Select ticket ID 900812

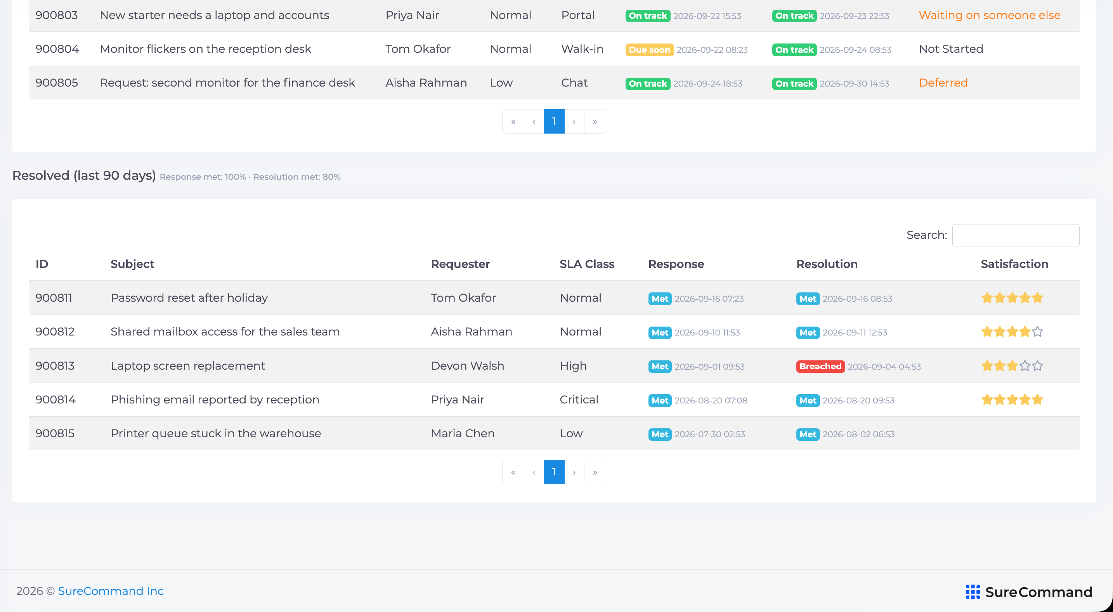55,332
